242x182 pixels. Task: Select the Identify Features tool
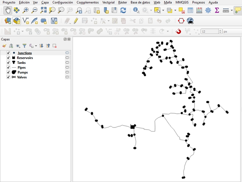tap(136, 10)
